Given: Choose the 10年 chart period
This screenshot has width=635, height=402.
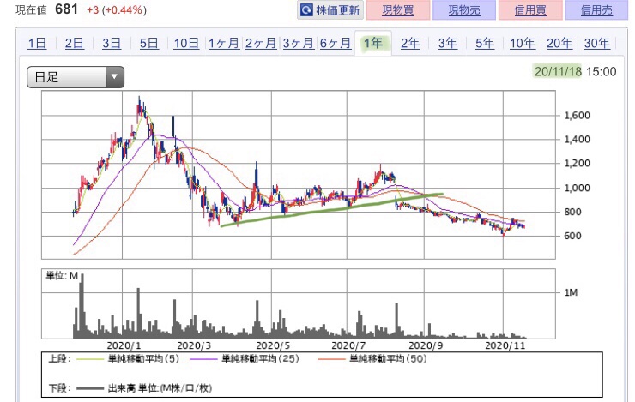Looking at the screenshot, I should tap(523, 43).
